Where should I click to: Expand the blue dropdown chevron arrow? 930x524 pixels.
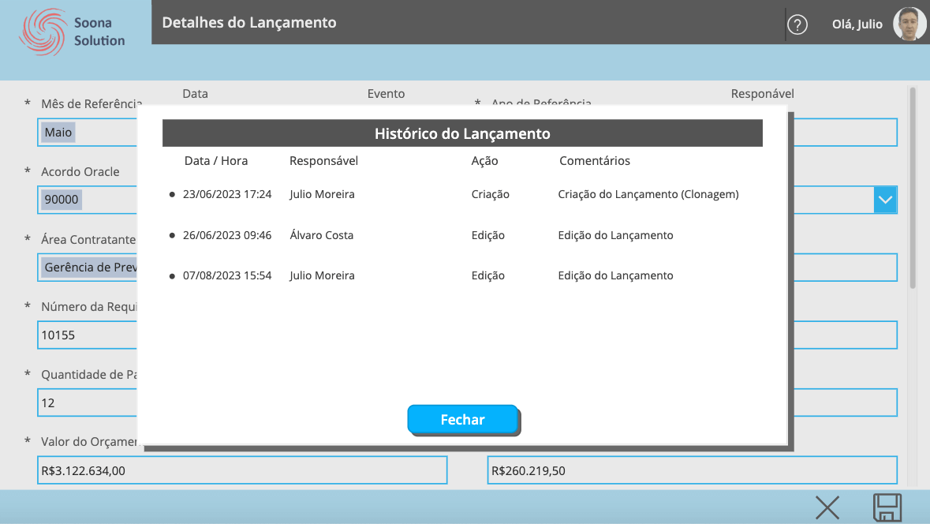pyautogui.click(x=885, y=200)
